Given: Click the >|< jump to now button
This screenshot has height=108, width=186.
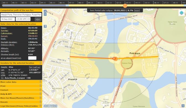Looking at the screenshot, I should [x=38, y=19].
